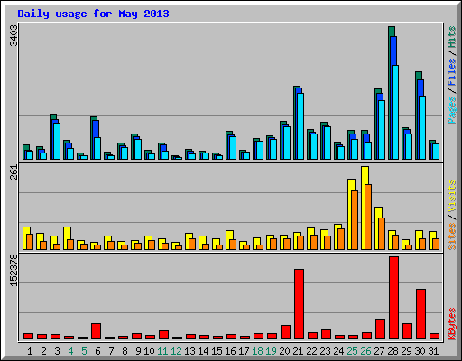Screen dimensions: 462x361
Task: Click the day 31 axis label
Action: pyautogui.click(x=433, y=351)
